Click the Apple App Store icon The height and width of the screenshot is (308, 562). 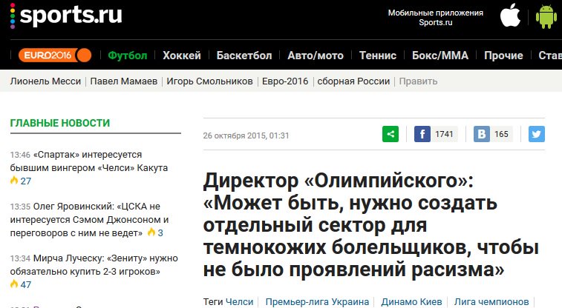point(510,16)
